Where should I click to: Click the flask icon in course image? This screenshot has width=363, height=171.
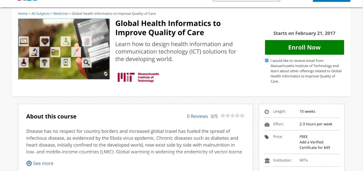66,41
